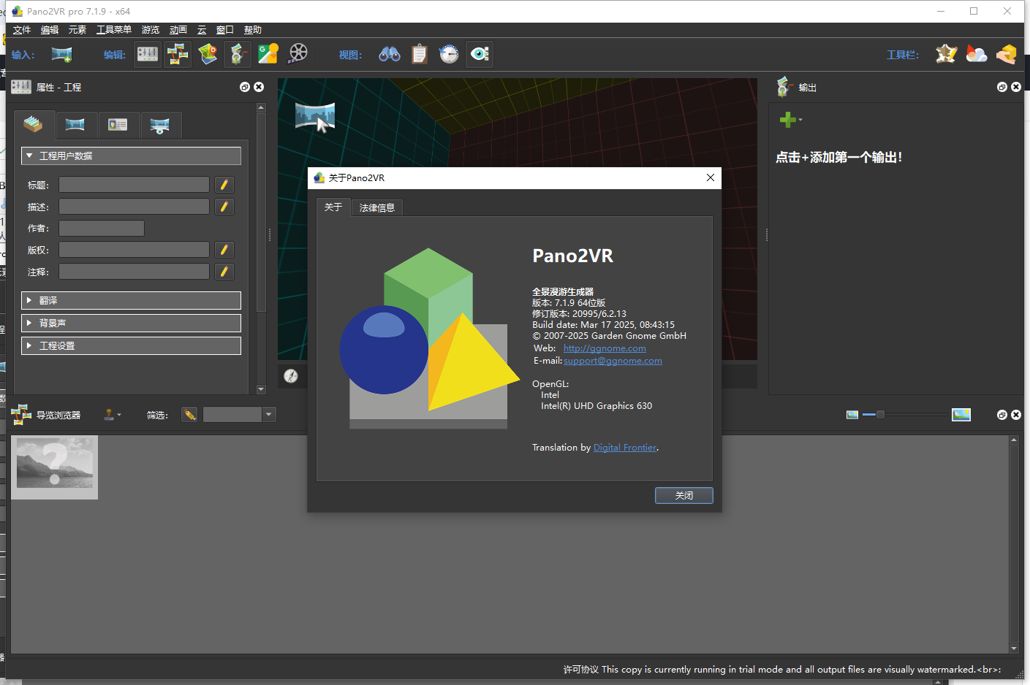Open the 文件 menu
The image size is (1030, 685).
pyautogui.click(x=22, y=30)
